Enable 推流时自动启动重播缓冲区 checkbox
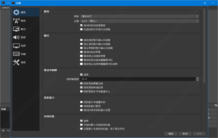The width and height of the screenshot is (218, 138). 81,60
